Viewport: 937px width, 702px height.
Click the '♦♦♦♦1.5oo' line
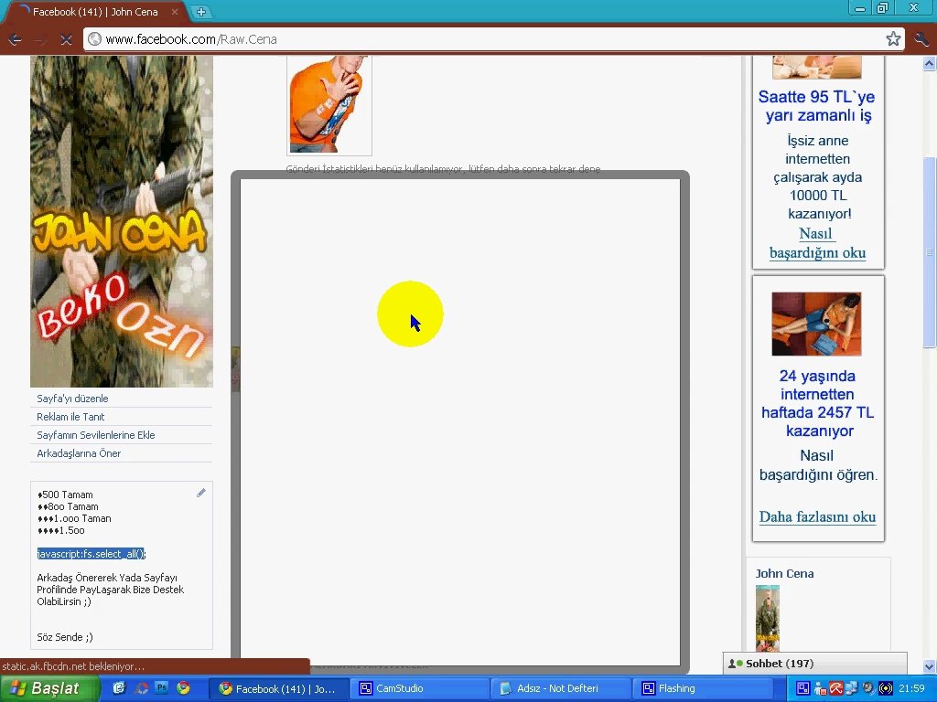[x=61, y=530]
